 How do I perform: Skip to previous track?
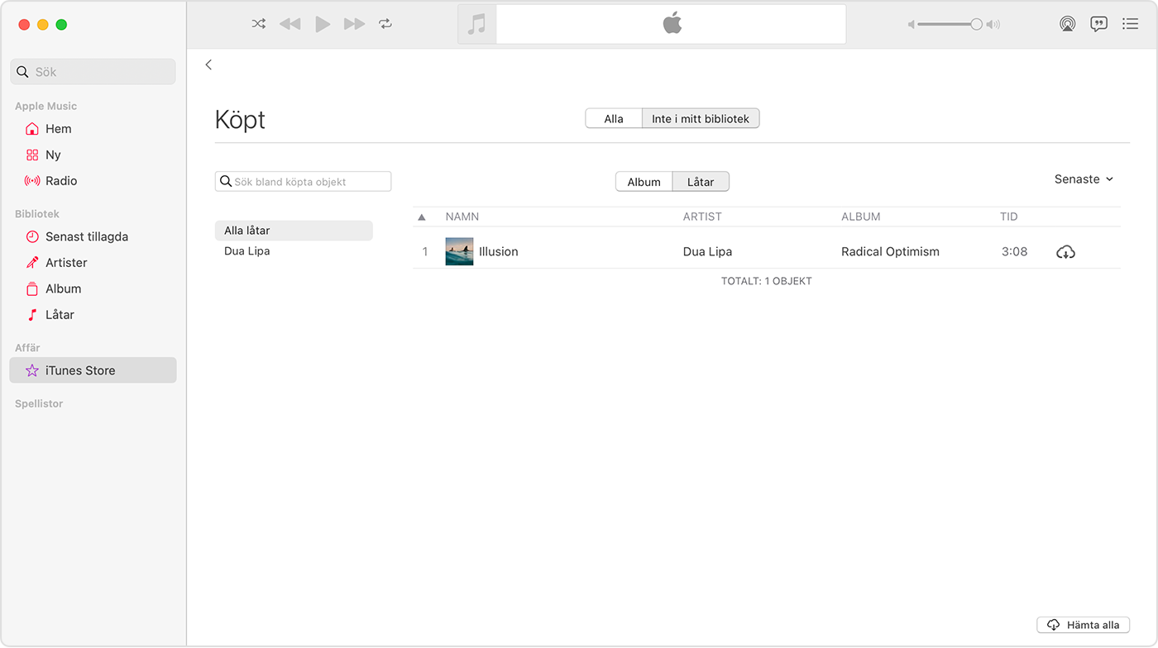(289, 24)
